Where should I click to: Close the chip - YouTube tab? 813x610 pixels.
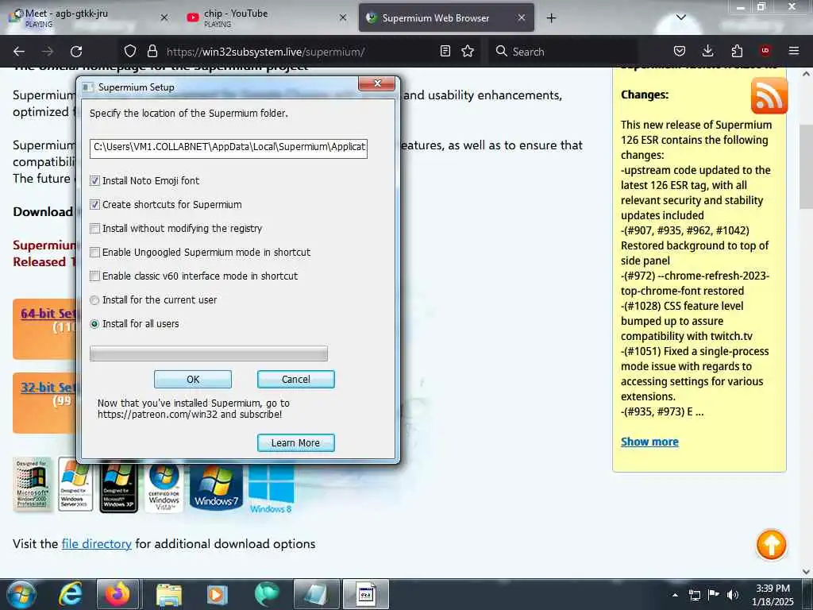pyautogui.click(x=343, y=17)
